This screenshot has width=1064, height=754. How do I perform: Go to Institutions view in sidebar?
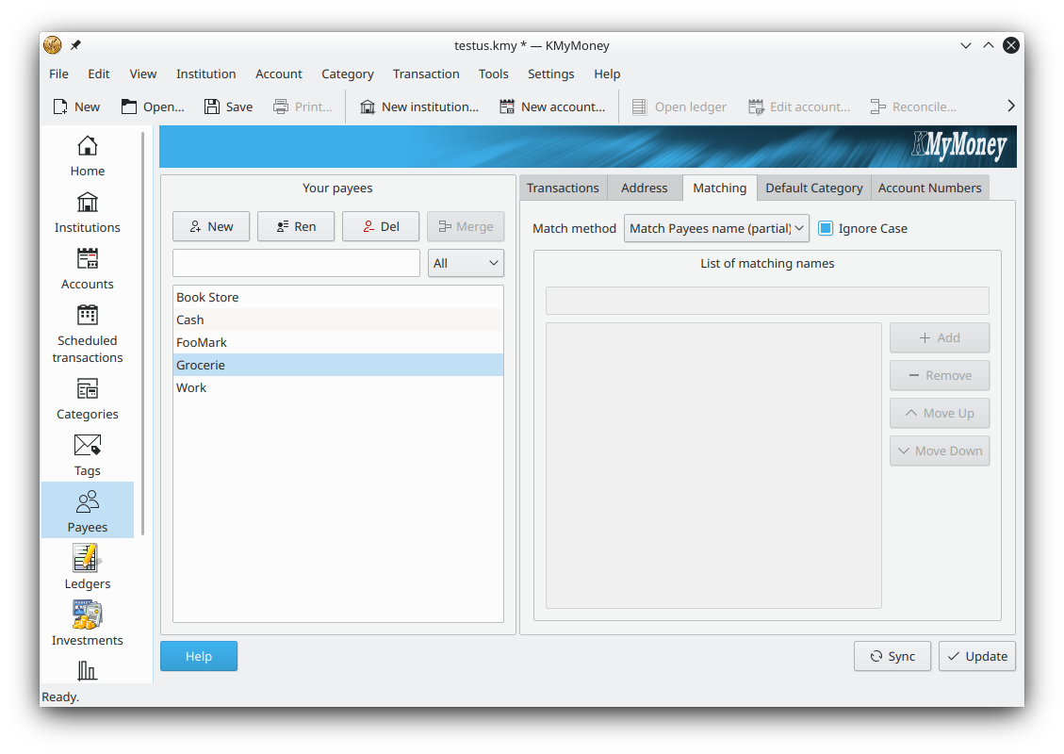pyautogui.click(x=87, y=213)
